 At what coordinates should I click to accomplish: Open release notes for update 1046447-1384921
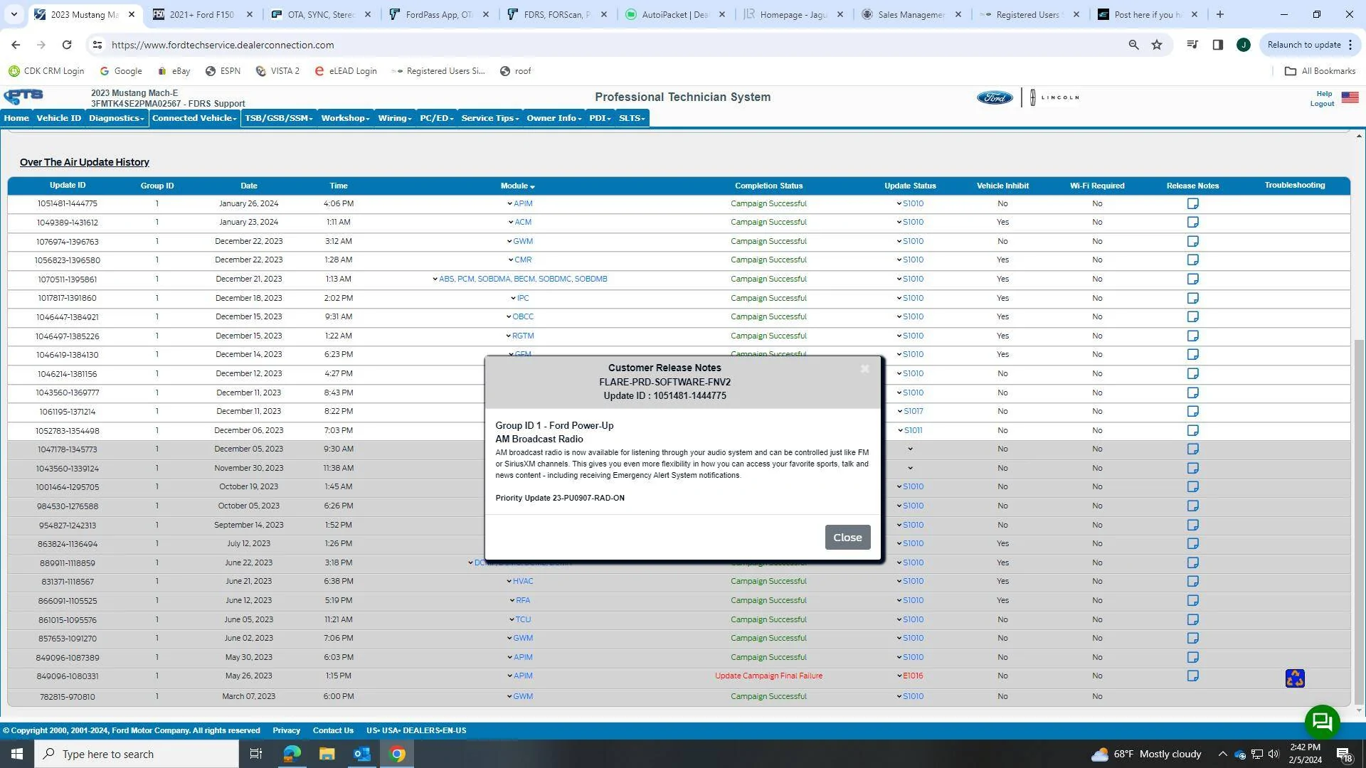point(1192,317)
